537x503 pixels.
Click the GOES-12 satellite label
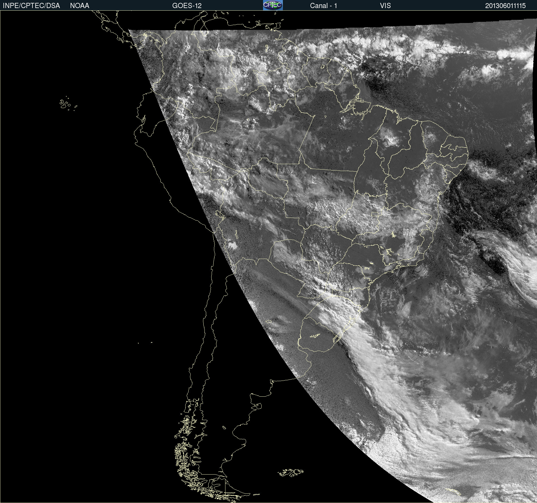pos(187,6)
